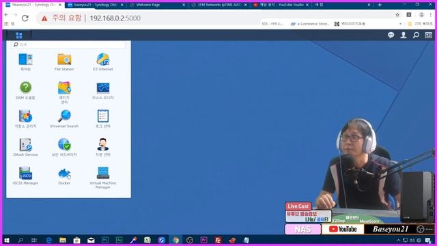The width and height of the screenshot is (437, 246).
Task: Go back in browser history
Action: (6, 15)
